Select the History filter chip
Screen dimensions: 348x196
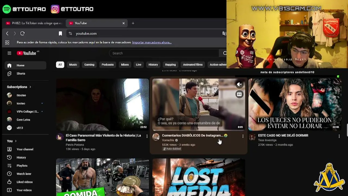[x=153, y=65]
